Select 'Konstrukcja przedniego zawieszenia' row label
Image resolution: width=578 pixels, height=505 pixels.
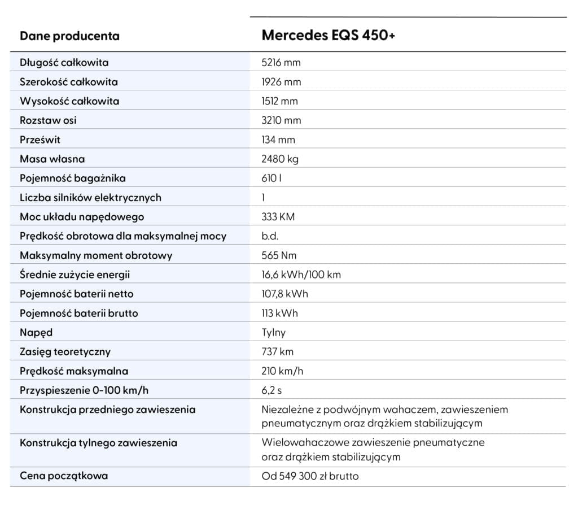pyautogui.click(x=107, y=410)
